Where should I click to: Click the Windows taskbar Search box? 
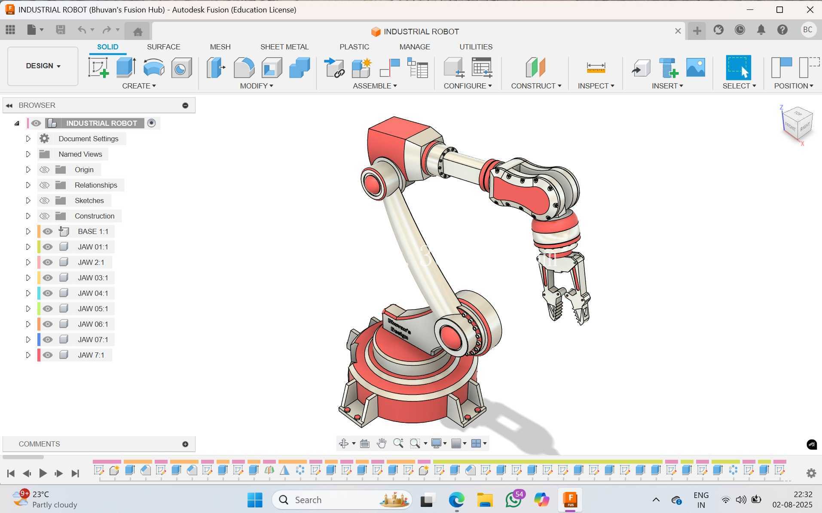[x=342, y=500]
